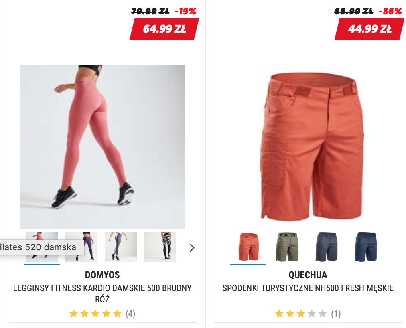This screenshot has height=328, width=406.
Task: Select the grey-blue leggings thumbnail
Action: pos(121,247)
